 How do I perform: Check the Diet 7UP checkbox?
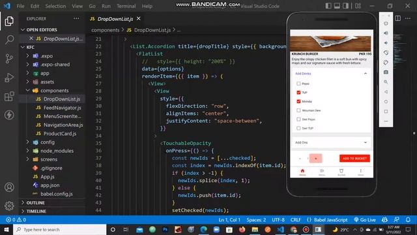[x=298, y=128]
